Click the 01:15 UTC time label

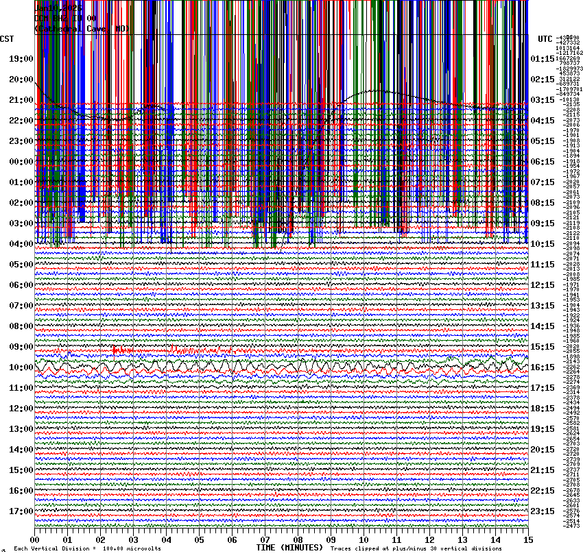pos(543,59)
